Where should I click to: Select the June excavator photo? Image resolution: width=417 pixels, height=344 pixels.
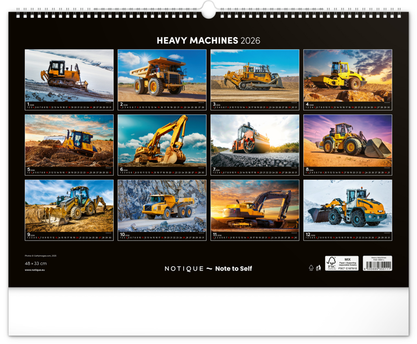tap(162, 140)
